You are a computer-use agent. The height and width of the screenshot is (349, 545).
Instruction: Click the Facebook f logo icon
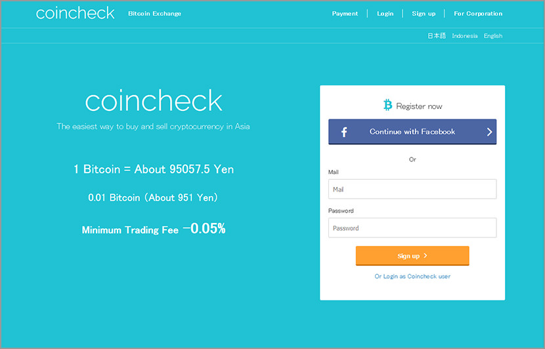[x=344, y=132]
